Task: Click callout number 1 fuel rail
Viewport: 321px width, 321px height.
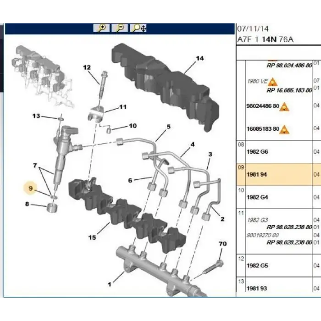Action: coord(110,284)
